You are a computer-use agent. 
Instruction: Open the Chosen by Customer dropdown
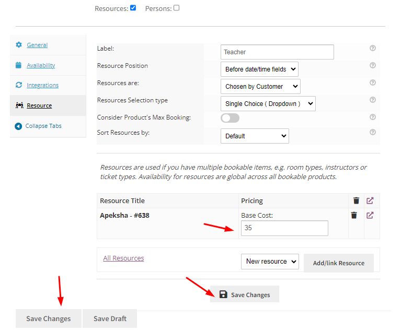pos(260,87)
